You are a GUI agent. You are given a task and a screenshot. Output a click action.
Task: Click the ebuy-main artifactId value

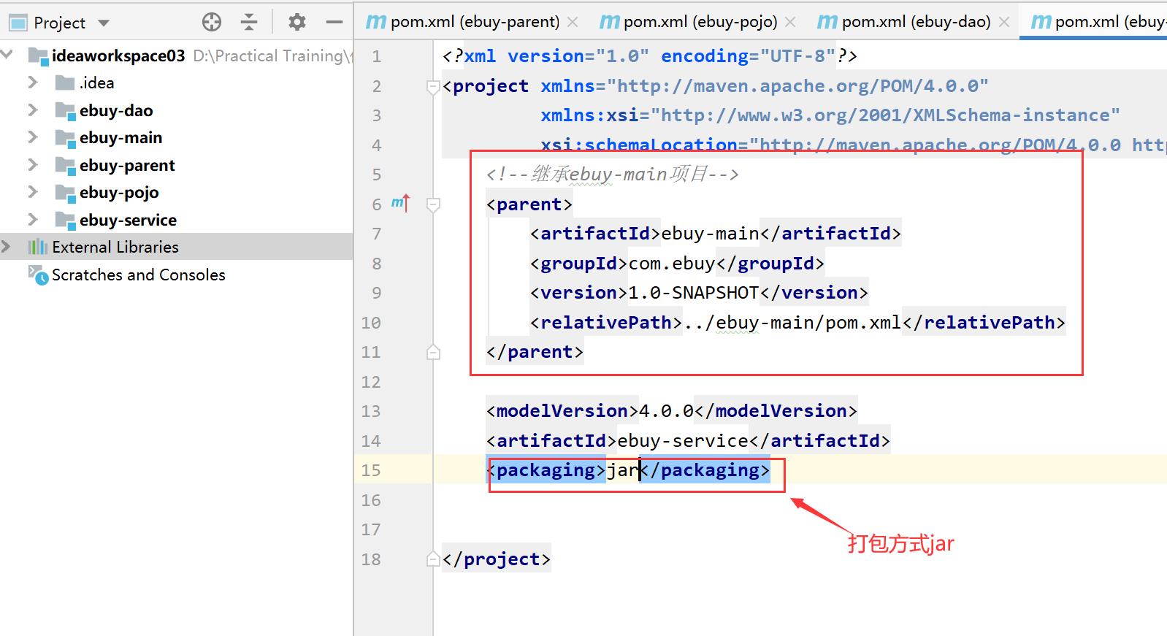(710, 234)
